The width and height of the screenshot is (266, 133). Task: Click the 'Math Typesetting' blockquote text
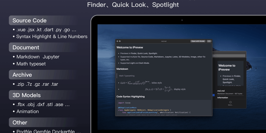(127, 76)
